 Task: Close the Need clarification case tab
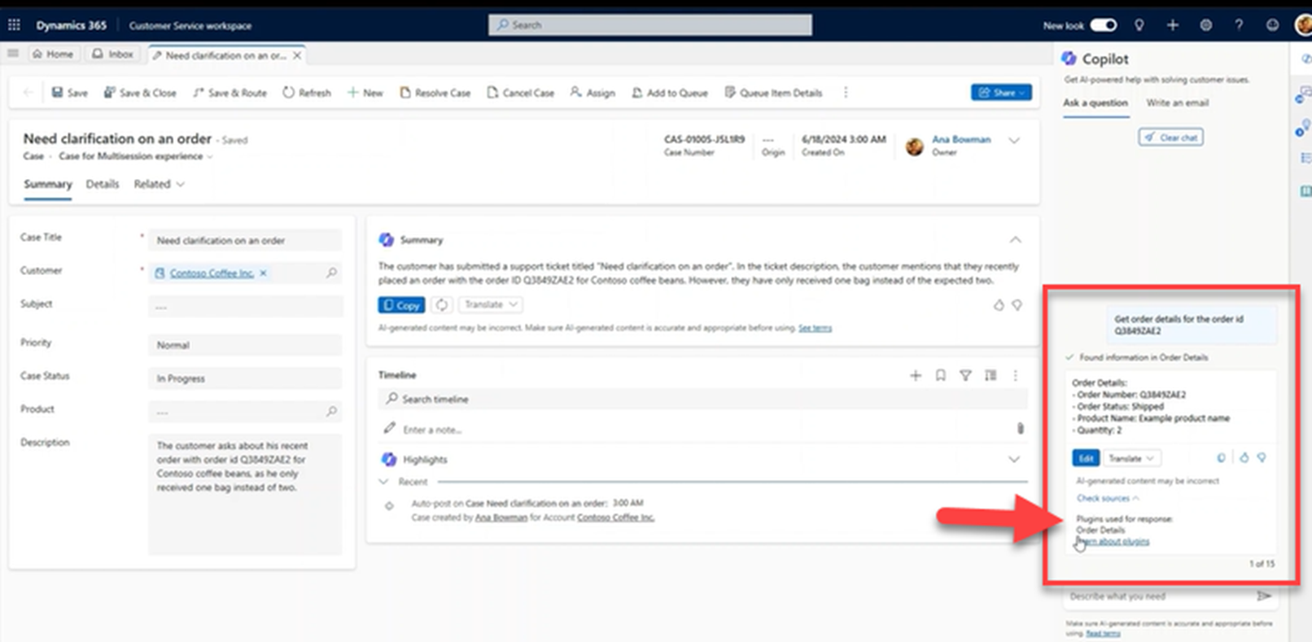click(297, 55)
